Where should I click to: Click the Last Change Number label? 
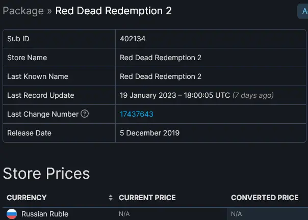coord(43,114)
